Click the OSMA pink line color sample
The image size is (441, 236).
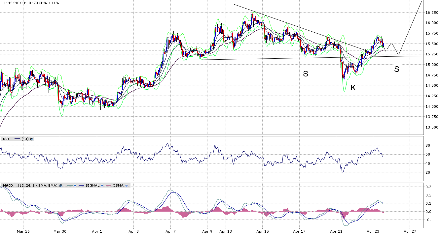pyautogui.click(x=108, y=186)
